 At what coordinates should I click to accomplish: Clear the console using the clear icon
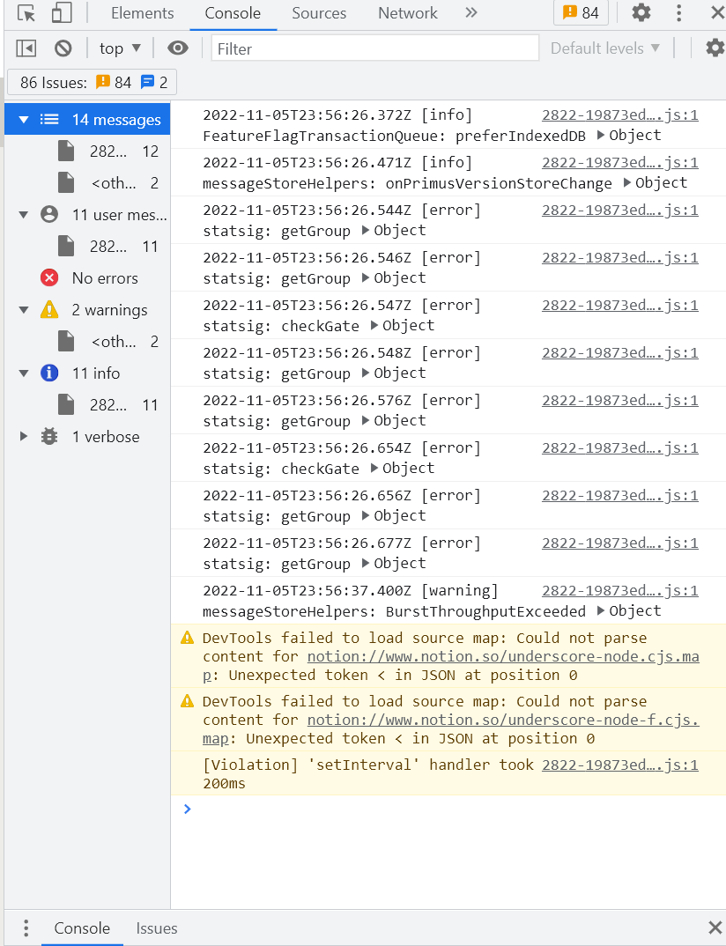[62, 48]
